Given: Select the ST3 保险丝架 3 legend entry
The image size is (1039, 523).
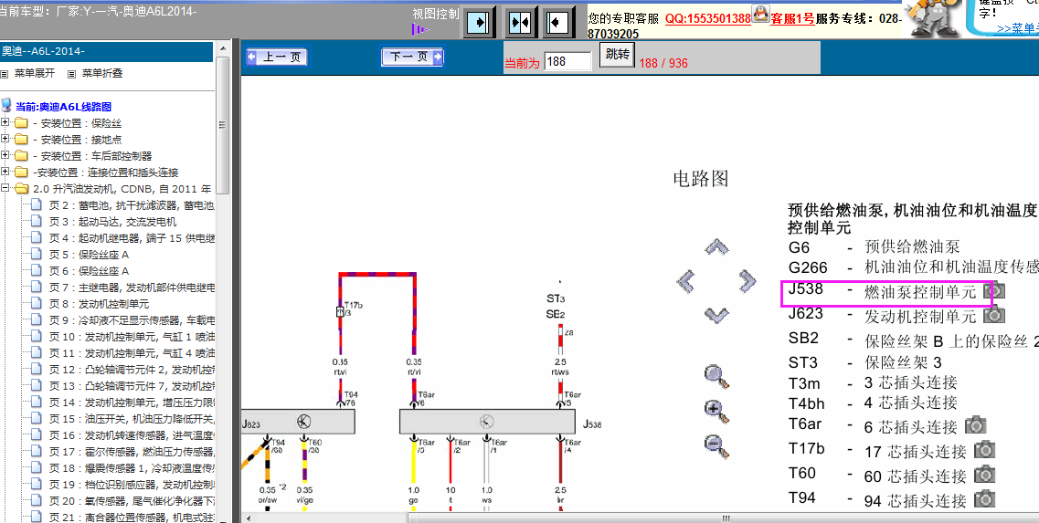Looking at the screenshot, I should tap(865, 362).
